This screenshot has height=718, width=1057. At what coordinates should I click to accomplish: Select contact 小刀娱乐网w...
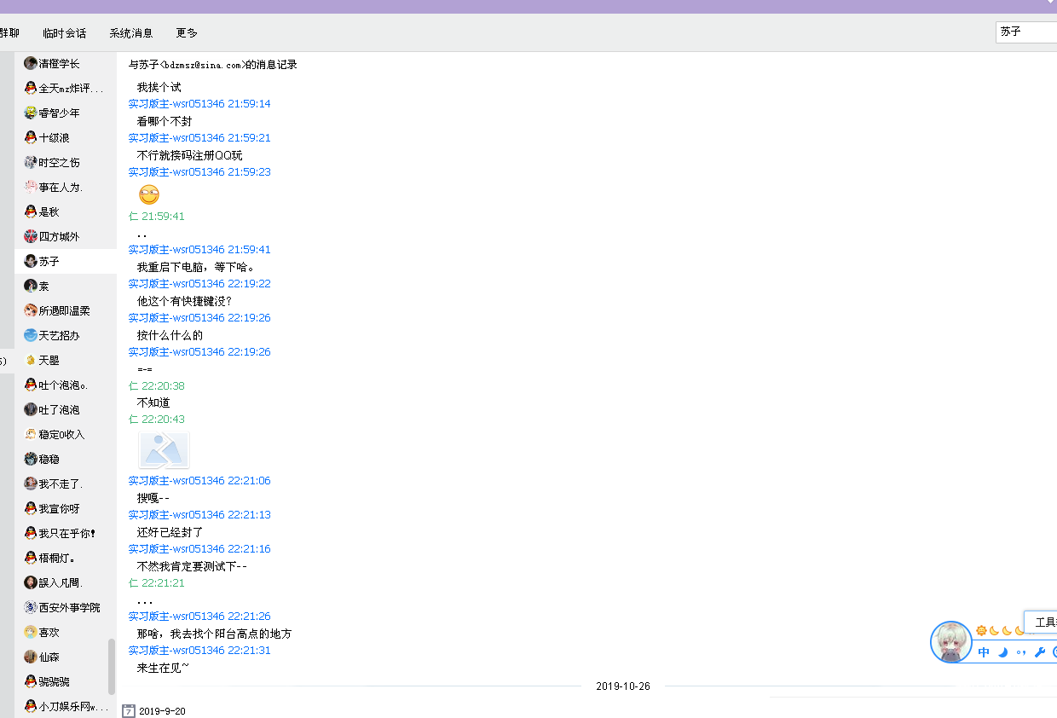66,706
